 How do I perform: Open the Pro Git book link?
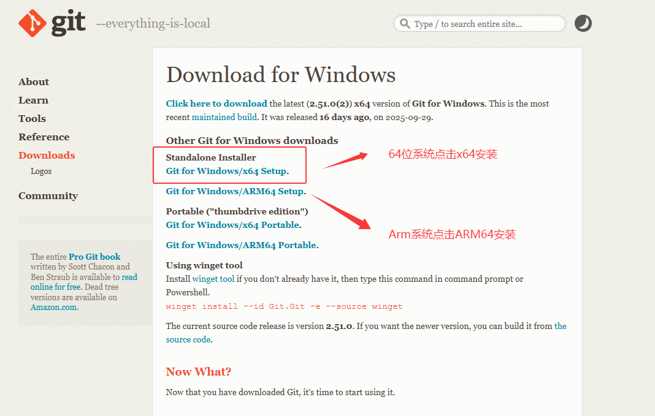94,257
